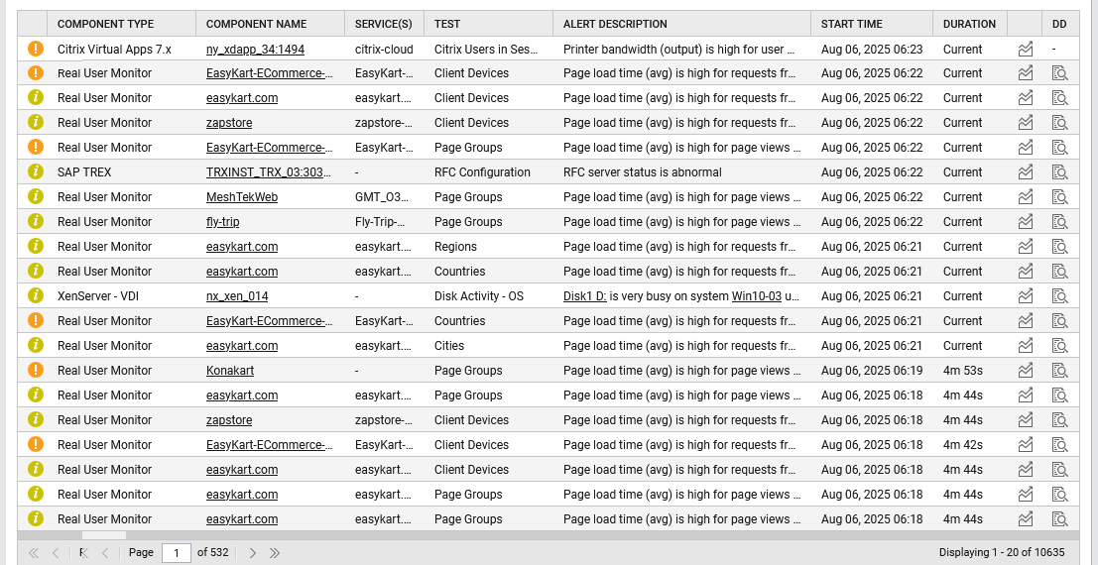
Task: Open the ny_xdapp_34:1494 component link
Action: coord(255,49)
